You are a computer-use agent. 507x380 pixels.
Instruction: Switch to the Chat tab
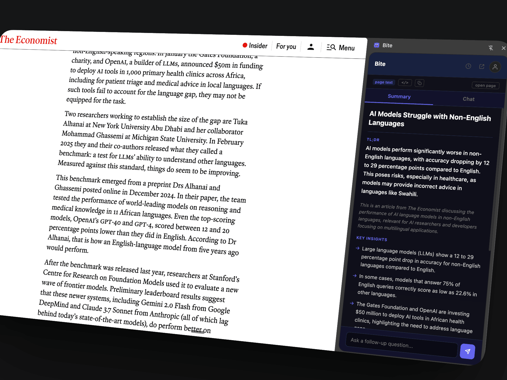[x=468, y=99]
